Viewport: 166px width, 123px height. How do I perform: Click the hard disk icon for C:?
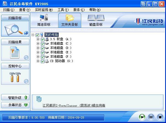coord(47,43)
